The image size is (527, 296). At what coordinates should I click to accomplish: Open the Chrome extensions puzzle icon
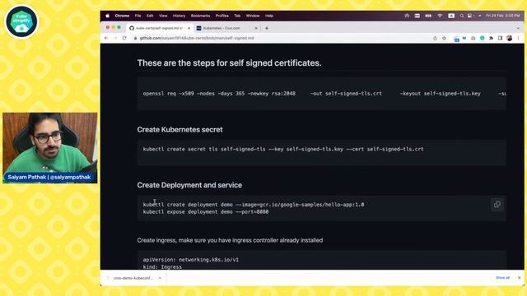(491, 39)
